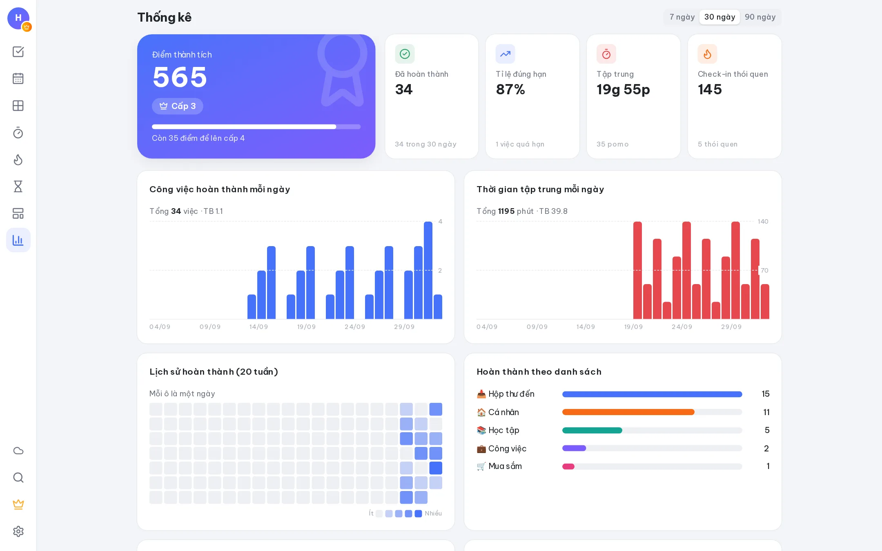Open the calendar view icon
The width and height of the screenshot is (882, 551).
[18, 78]
